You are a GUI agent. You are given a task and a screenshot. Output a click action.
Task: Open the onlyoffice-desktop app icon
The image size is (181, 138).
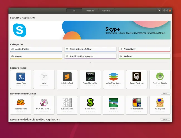(113, 77)
